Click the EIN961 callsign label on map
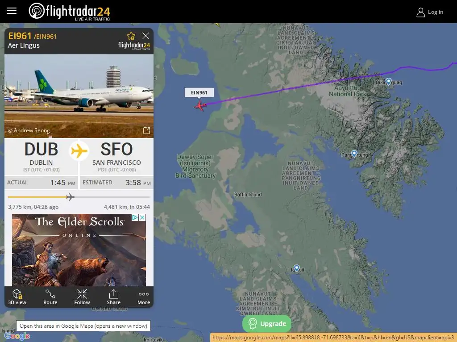 [x=199, y=93]
